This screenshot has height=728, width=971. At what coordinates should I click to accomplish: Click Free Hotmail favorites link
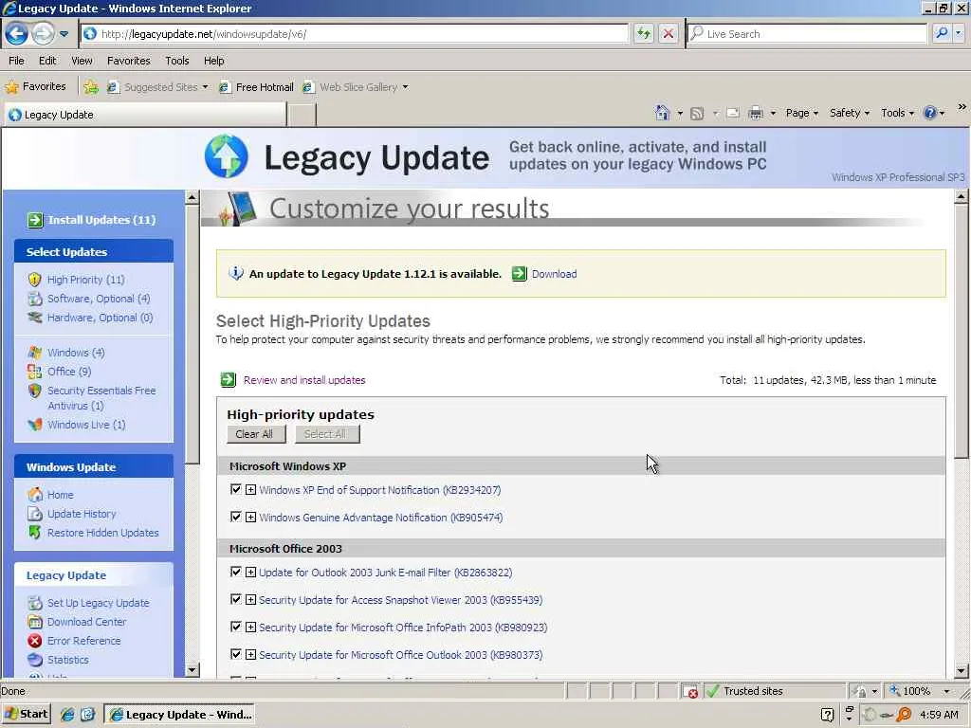(256, 87)
